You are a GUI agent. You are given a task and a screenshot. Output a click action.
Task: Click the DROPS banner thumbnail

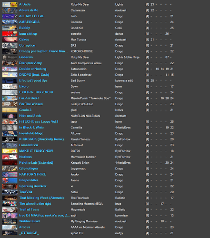pyautogui.click(x=10, y=75)
